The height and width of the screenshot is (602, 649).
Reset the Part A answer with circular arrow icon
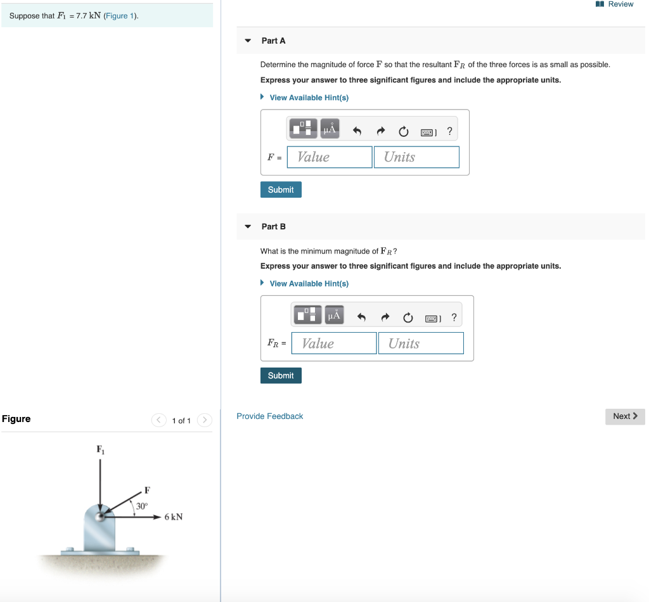[404, 130]
